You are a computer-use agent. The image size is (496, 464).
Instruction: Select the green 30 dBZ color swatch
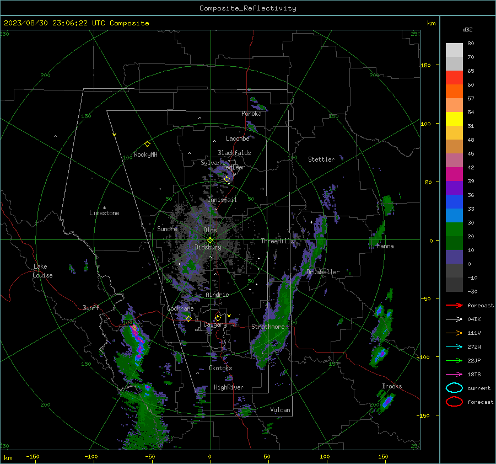tap(454, 229)
